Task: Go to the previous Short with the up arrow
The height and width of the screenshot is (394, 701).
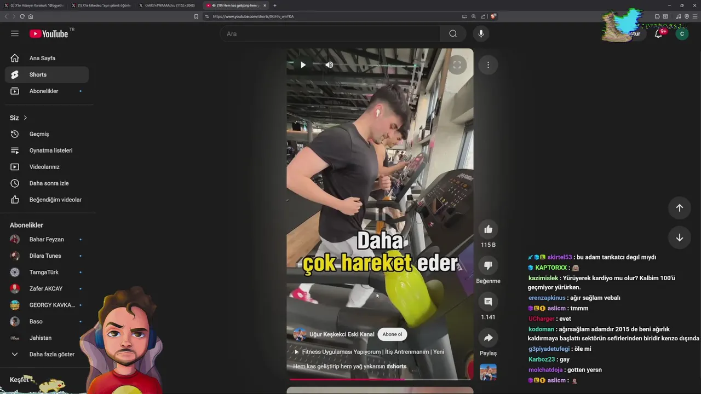Action: pos(679,207)
